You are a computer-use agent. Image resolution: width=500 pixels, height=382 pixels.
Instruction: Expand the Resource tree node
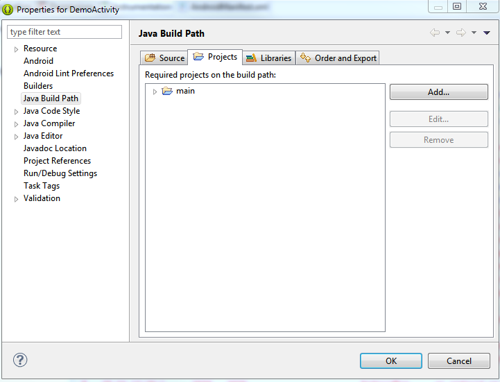[x=16, y=49]
